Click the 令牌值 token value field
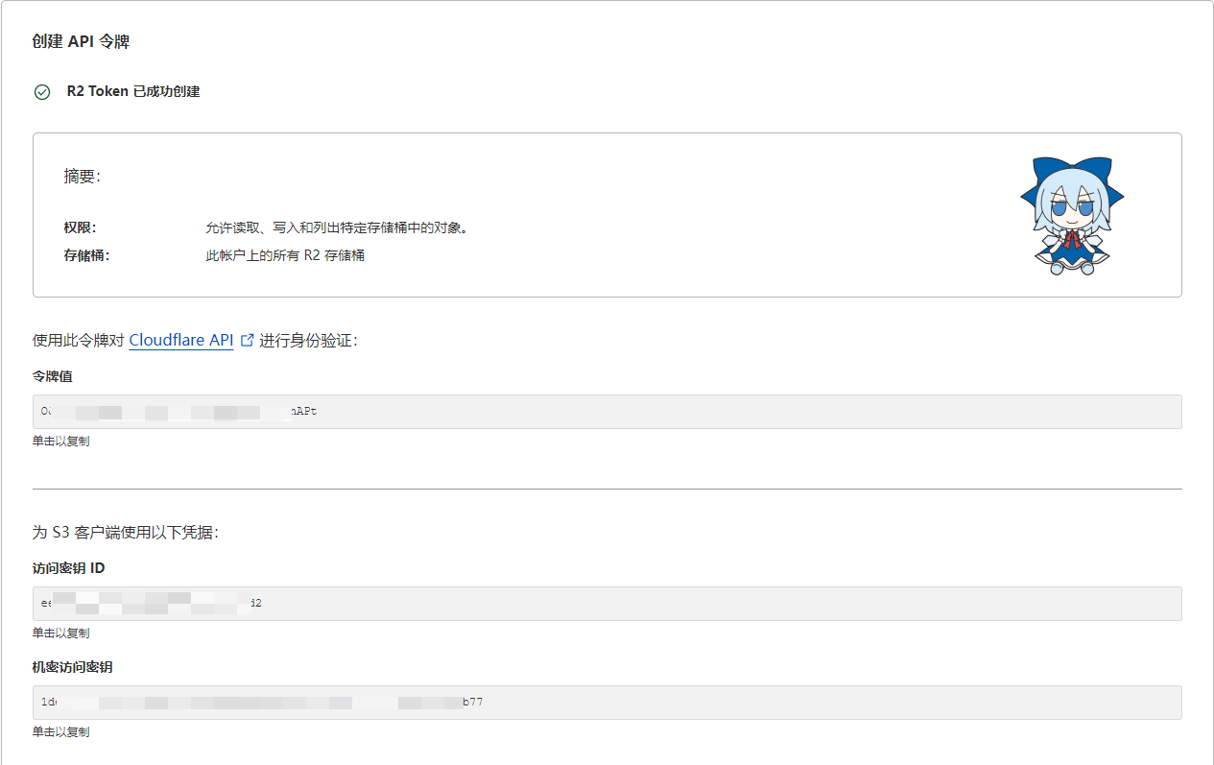1214x765 pixels. click(607, 412)
